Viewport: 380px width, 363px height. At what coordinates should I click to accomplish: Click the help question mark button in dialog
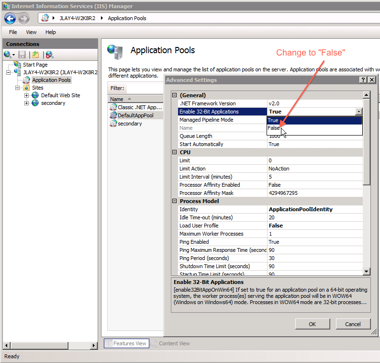coord(363,80)
